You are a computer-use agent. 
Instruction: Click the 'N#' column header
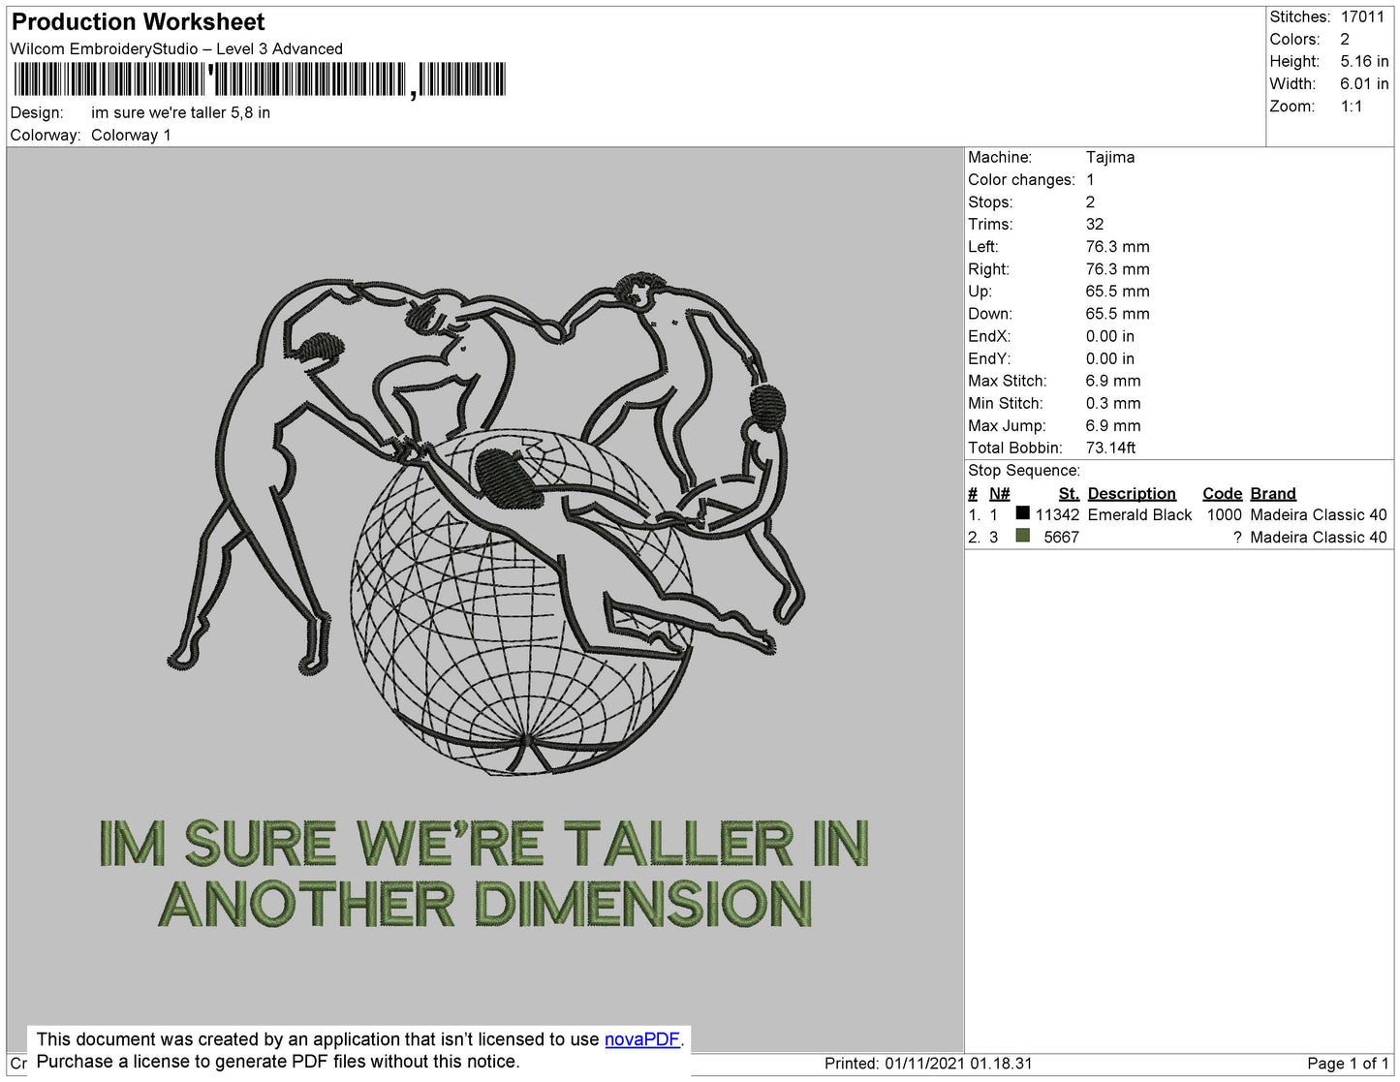point(999,494)
